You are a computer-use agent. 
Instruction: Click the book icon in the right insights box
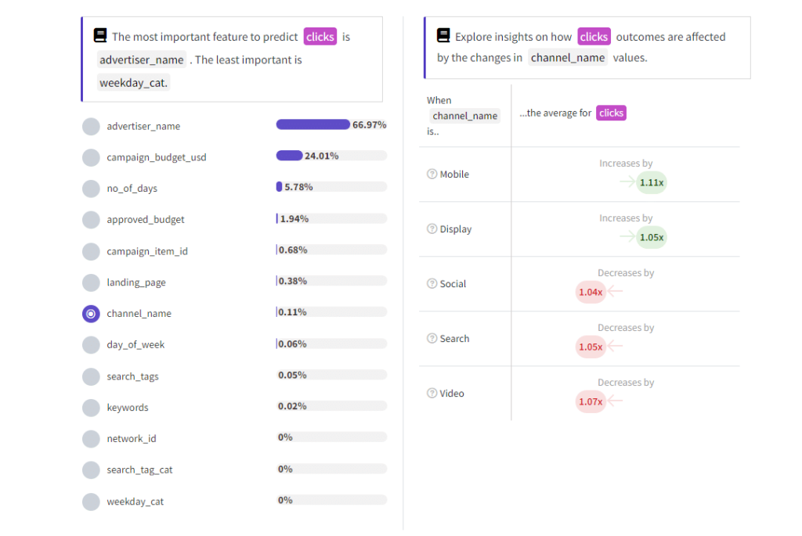pyautogui.click(x=443, y=35)
